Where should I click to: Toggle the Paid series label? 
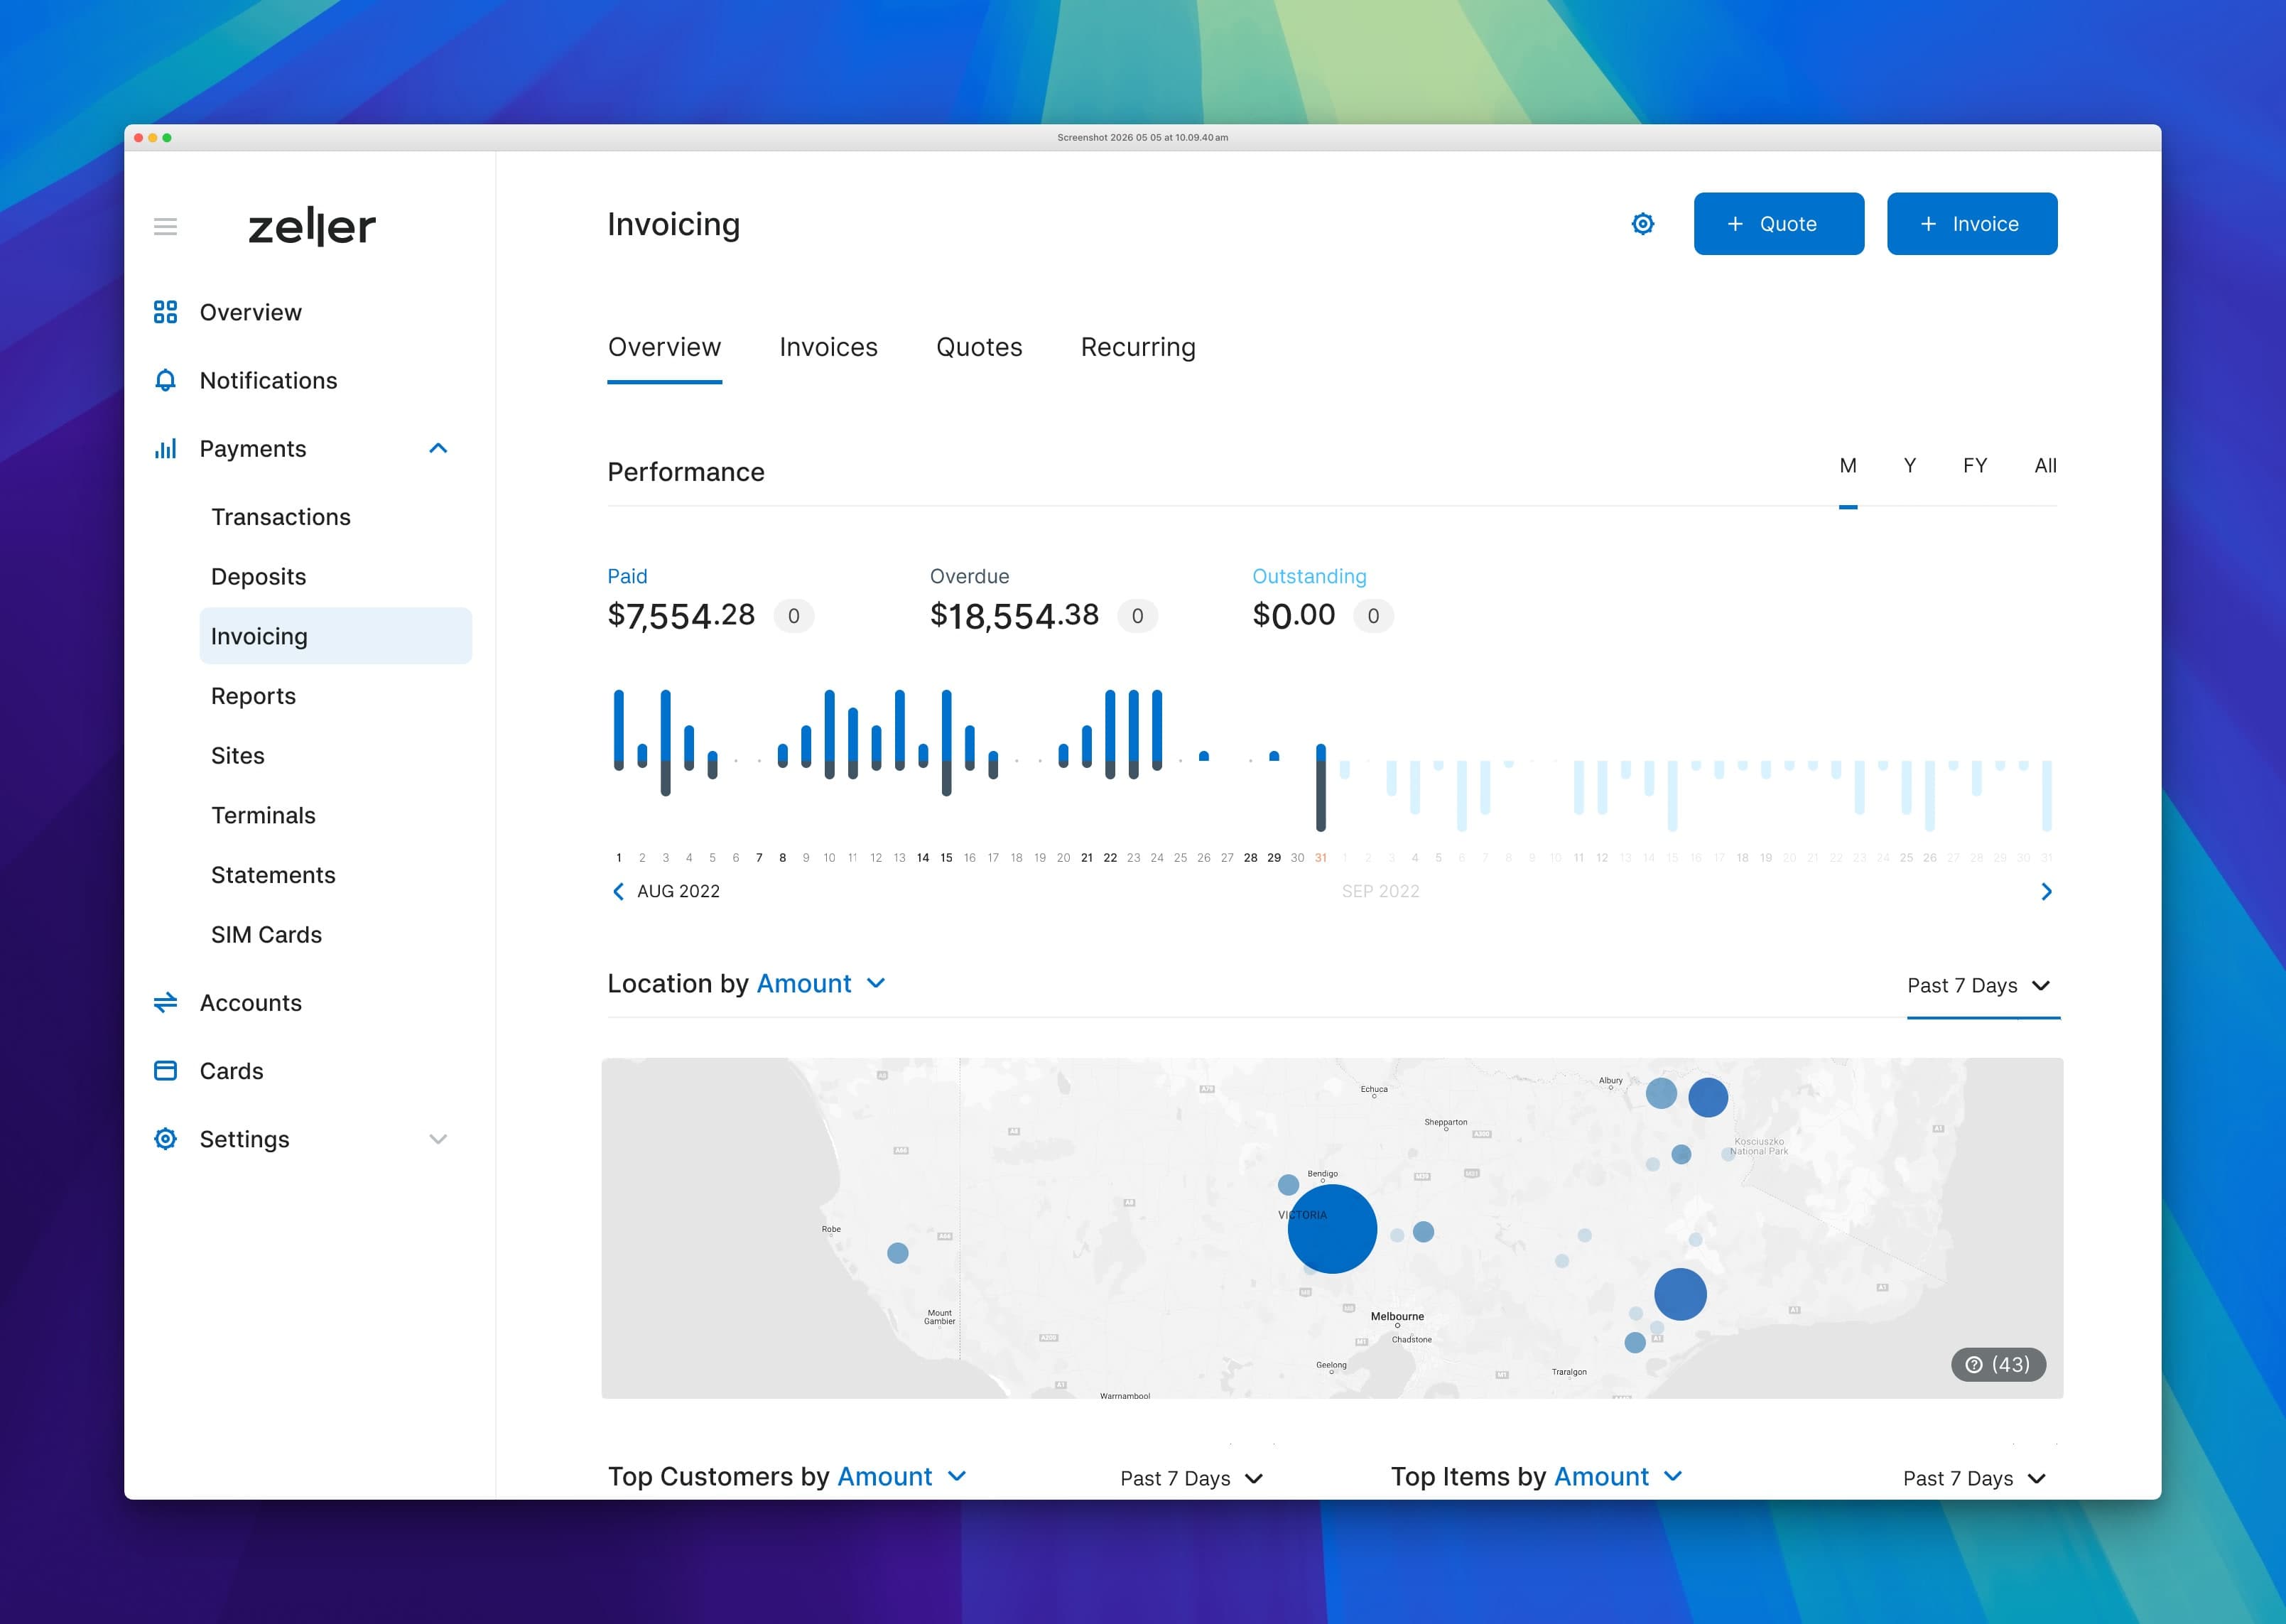coord(627,576)
